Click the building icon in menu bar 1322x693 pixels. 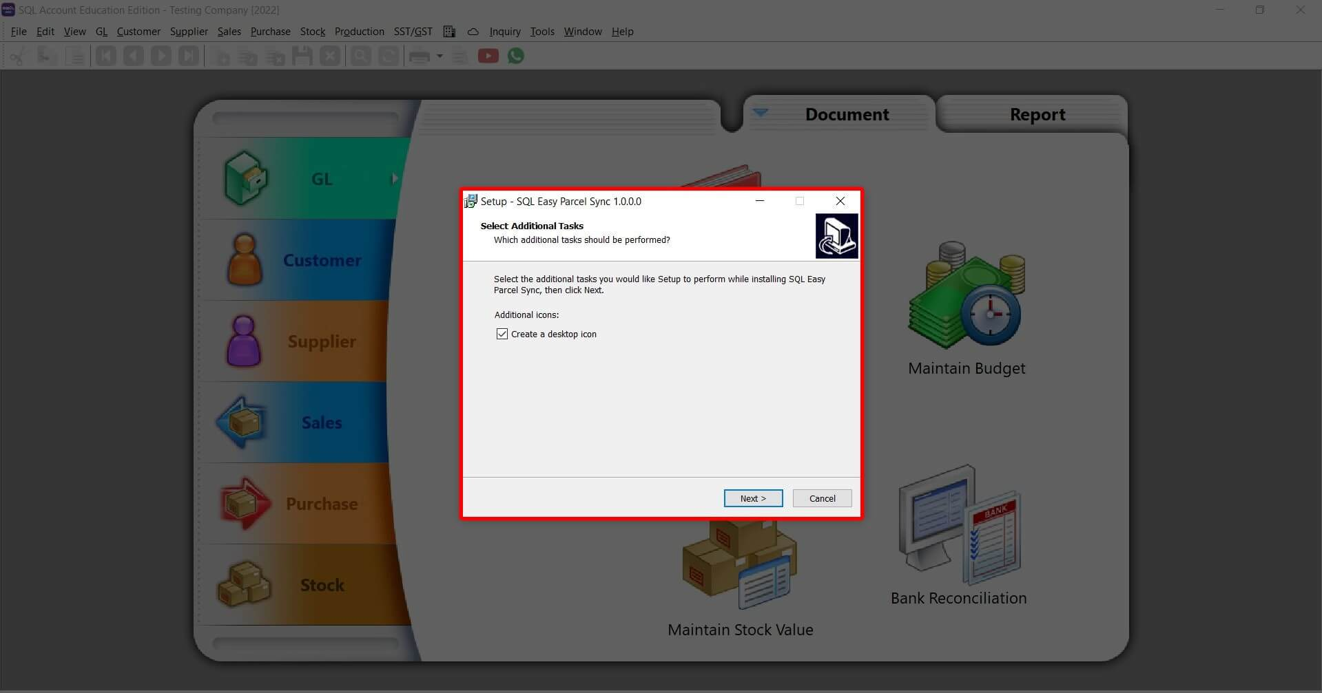449,32
